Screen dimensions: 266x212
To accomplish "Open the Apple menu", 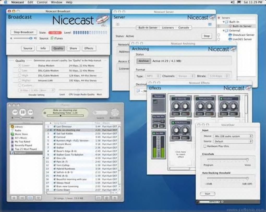I will pos(5,2).
